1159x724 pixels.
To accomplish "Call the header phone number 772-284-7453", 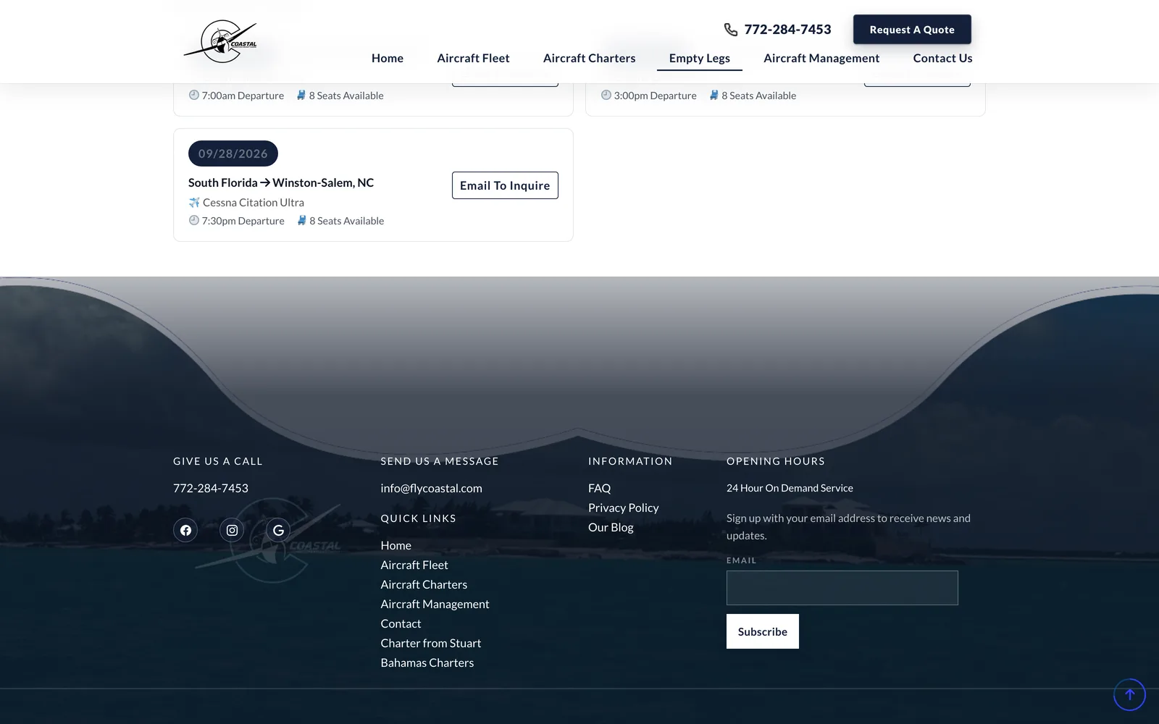I will tap(787, 30).
